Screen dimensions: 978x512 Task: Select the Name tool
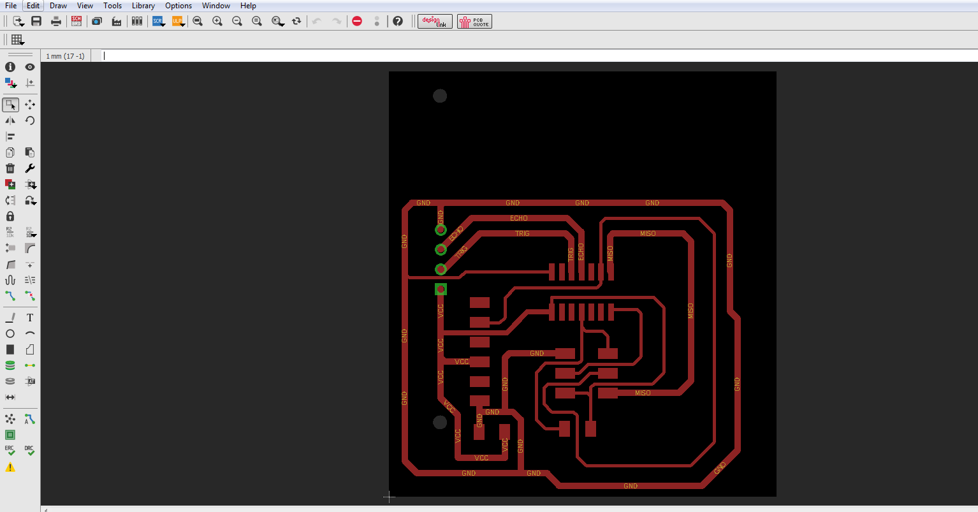[x=10, y=232]
